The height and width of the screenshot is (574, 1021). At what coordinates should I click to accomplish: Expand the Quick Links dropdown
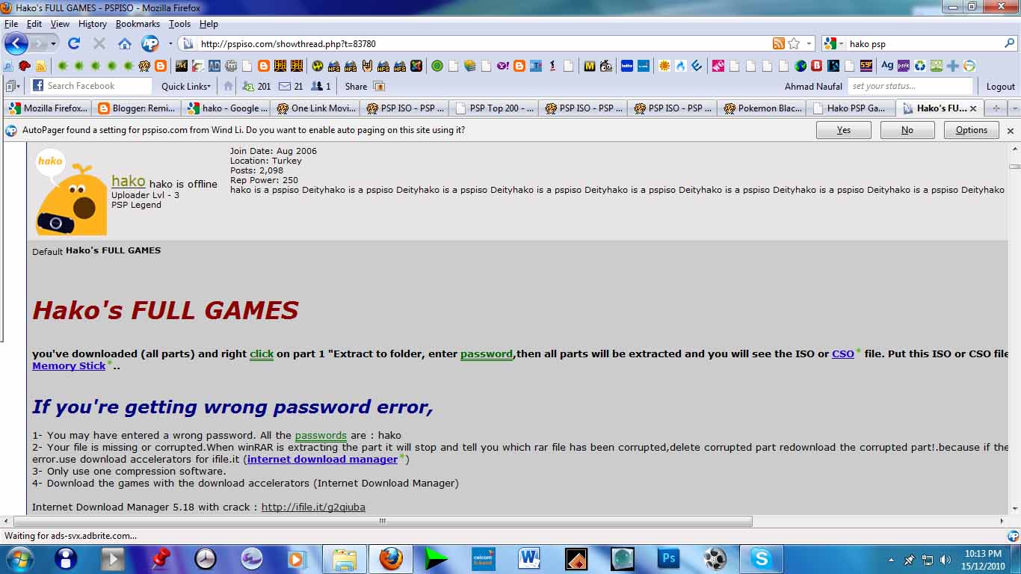[x=186, y=86]
